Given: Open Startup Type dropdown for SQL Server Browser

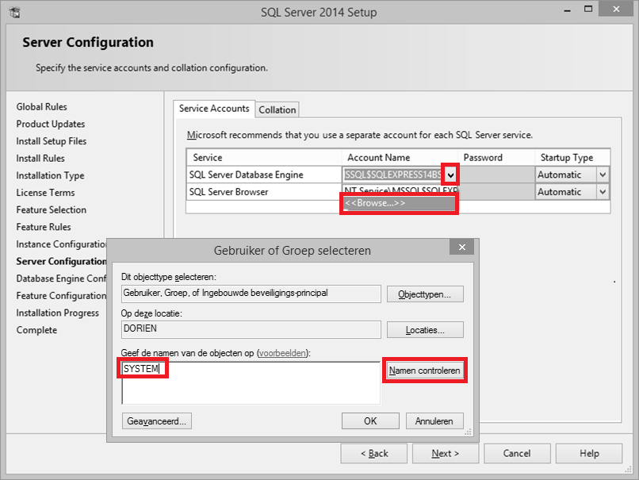Looking at the screenshot, I should (x=602, y=191).
